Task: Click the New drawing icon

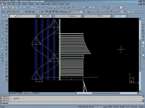Action: click(3, 7)
